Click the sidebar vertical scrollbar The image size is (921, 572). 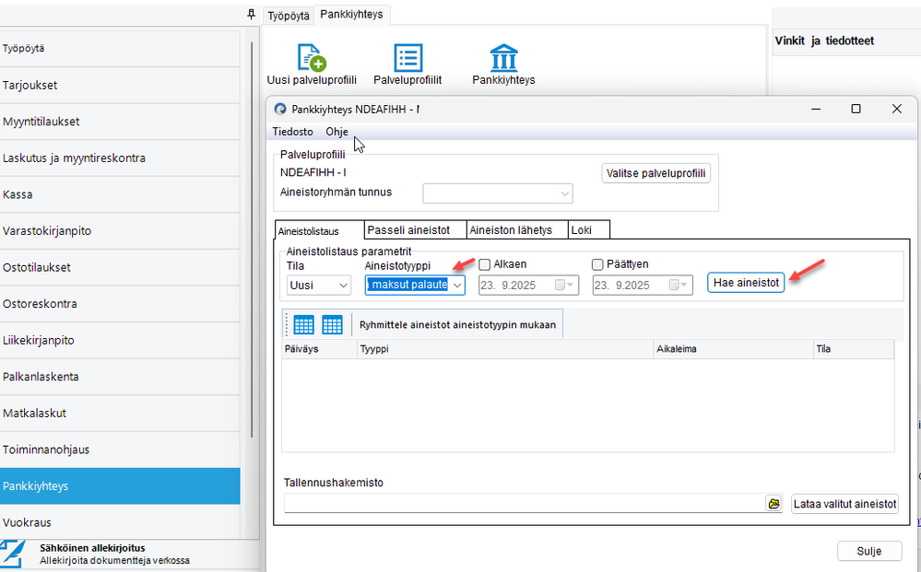coord(252,239)
